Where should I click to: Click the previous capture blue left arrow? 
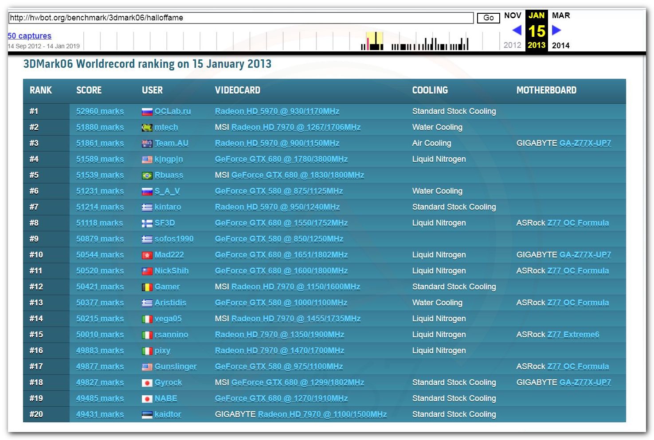(x=517, y=30)
